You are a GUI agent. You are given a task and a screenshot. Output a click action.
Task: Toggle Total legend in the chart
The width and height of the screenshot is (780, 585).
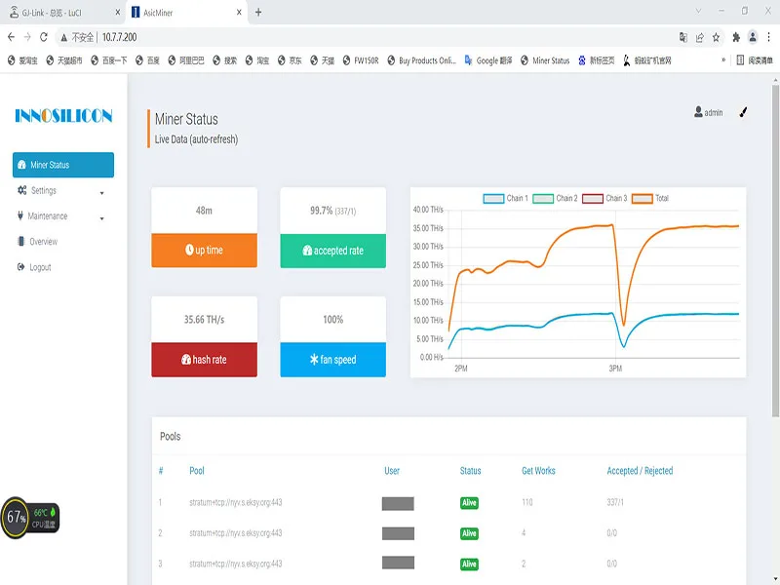(650, 199)
